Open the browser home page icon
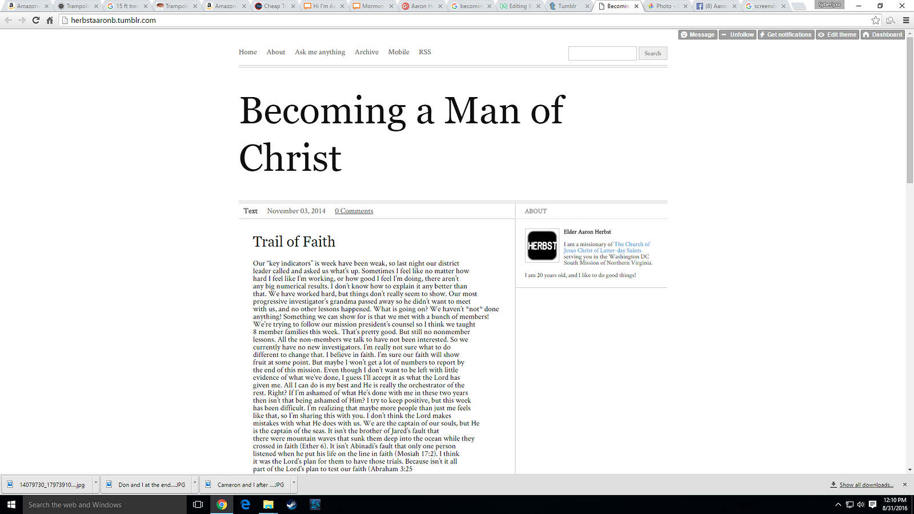The height and width of the screenshot is (514, 914). click(x=50, y=20)
